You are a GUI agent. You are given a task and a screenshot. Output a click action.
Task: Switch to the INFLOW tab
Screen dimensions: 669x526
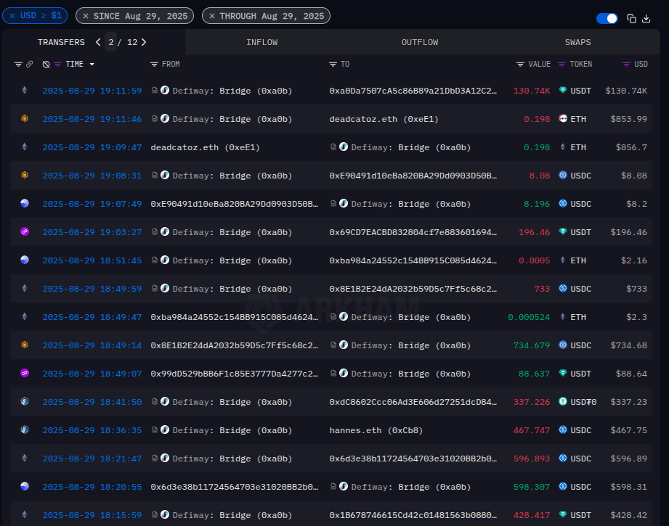[261, 42]
